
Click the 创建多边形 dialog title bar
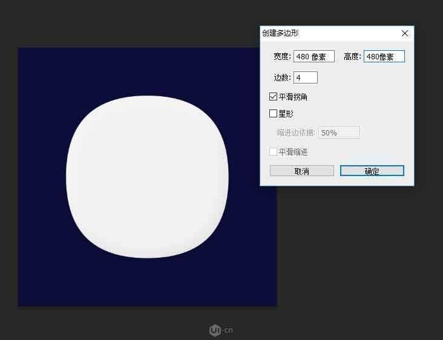coord(327,33)
